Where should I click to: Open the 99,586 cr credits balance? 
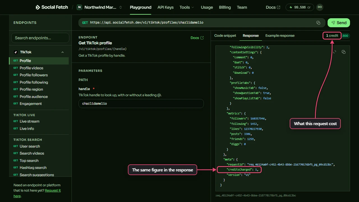point(300,7)
